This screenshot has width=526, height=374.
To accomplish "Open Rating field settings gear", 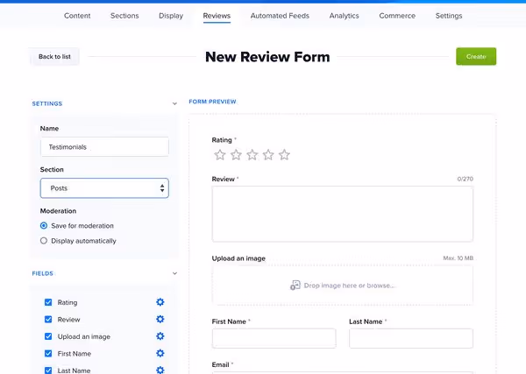I will click(160, 302).
